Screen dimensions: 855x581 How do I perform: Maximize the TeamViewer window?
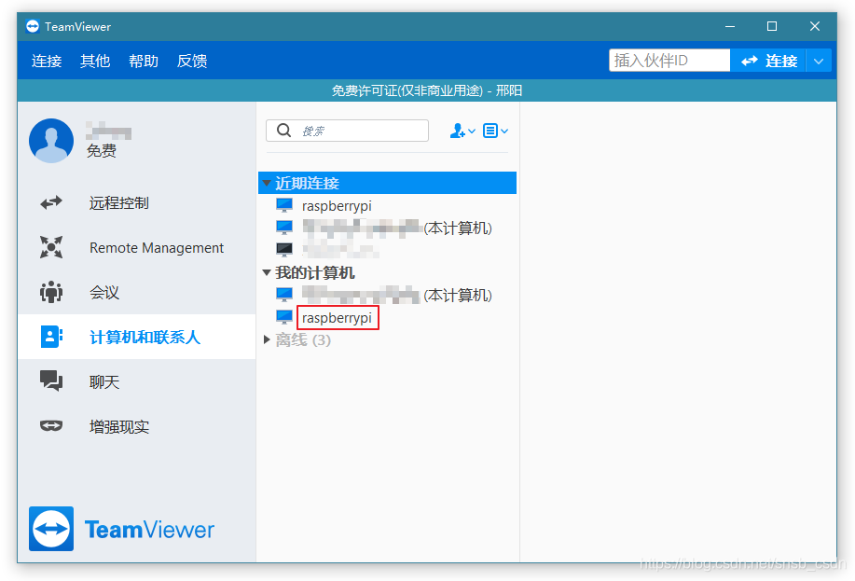(x=772, y=26)
